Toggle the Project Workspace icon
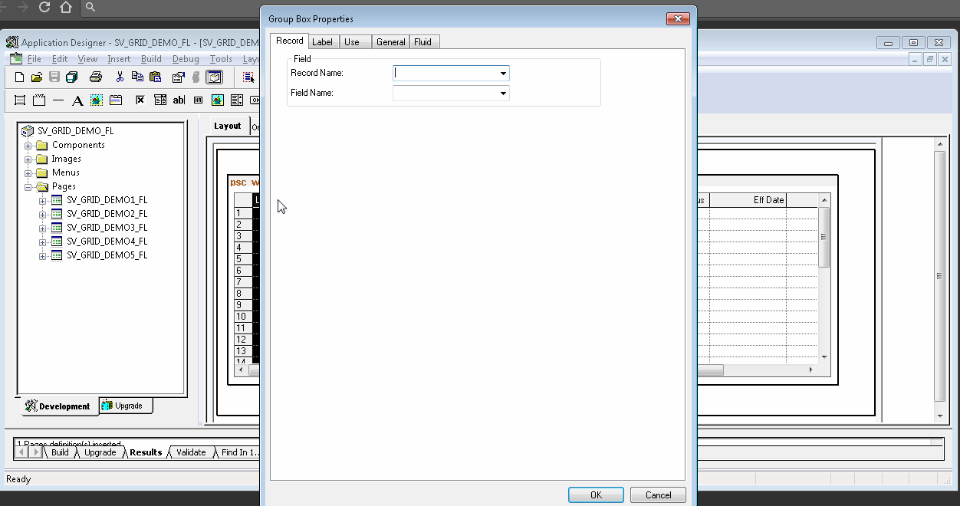The height and width of the screenshot is (506, 960). (x=215, y=77)
